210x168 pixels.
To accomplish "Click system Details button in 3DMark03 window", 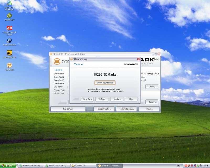I will click(x=152, y=87).
